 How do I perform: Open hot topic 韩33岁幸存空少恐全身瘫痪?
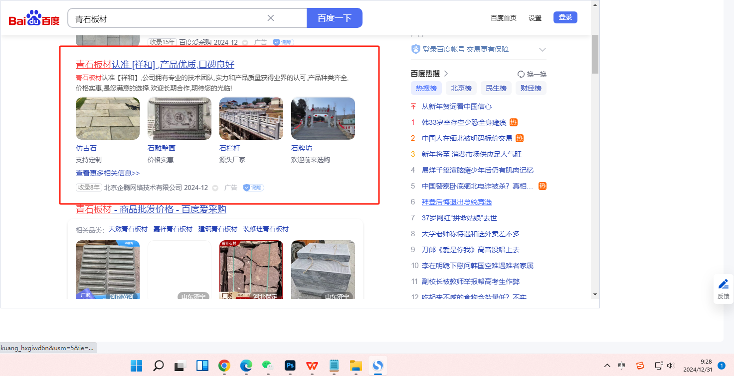pos(464,122)
